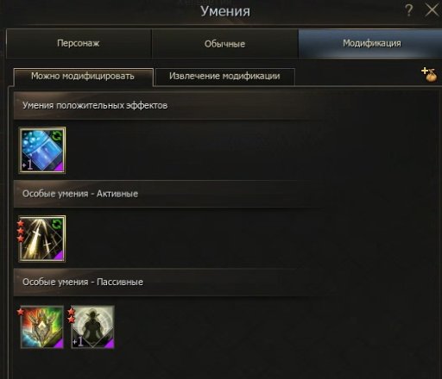Click green refresh arrows on swords skill
Screen dimensions: 442x379
pos(57,224)
